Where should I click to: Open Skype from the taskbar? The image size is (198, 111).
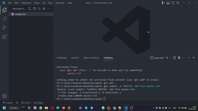86,108
